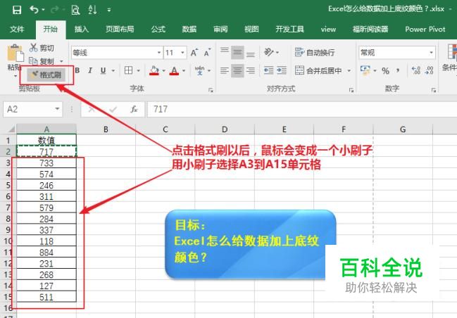Click the Save icon in quick access toolbar
The height and width of the screenshot is (318, 457).
point(17,10)
